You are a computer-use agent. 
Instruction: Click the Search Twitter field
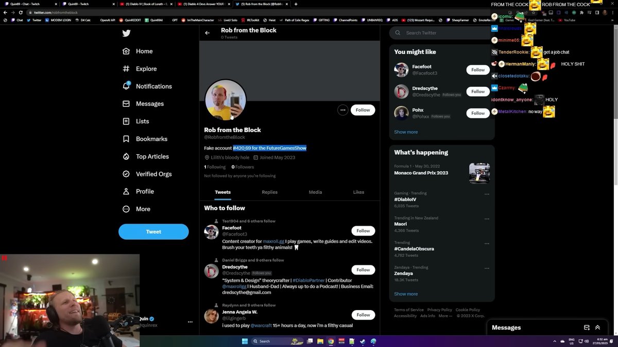tap(443, 33)
